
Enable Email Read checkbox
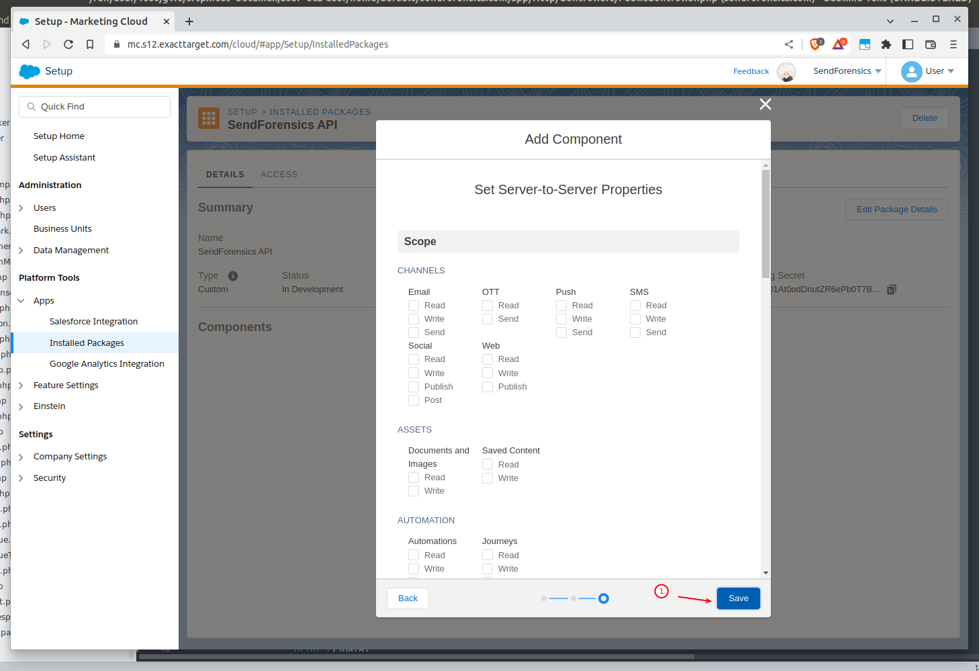coord(414,306)
